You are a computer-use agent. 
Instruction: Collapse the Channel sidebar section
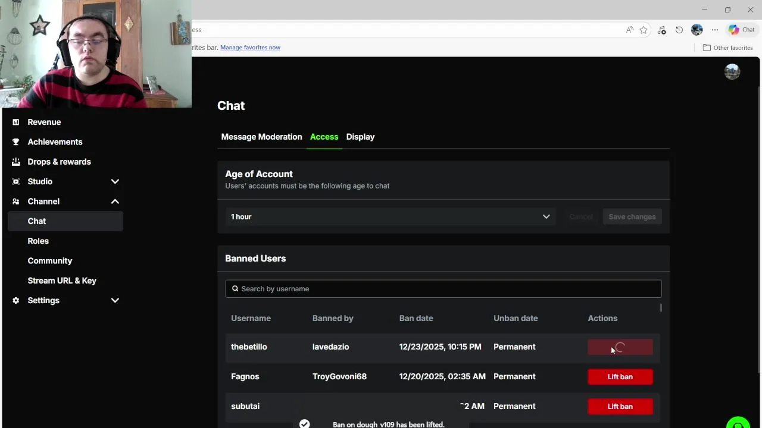pos(115,202)
